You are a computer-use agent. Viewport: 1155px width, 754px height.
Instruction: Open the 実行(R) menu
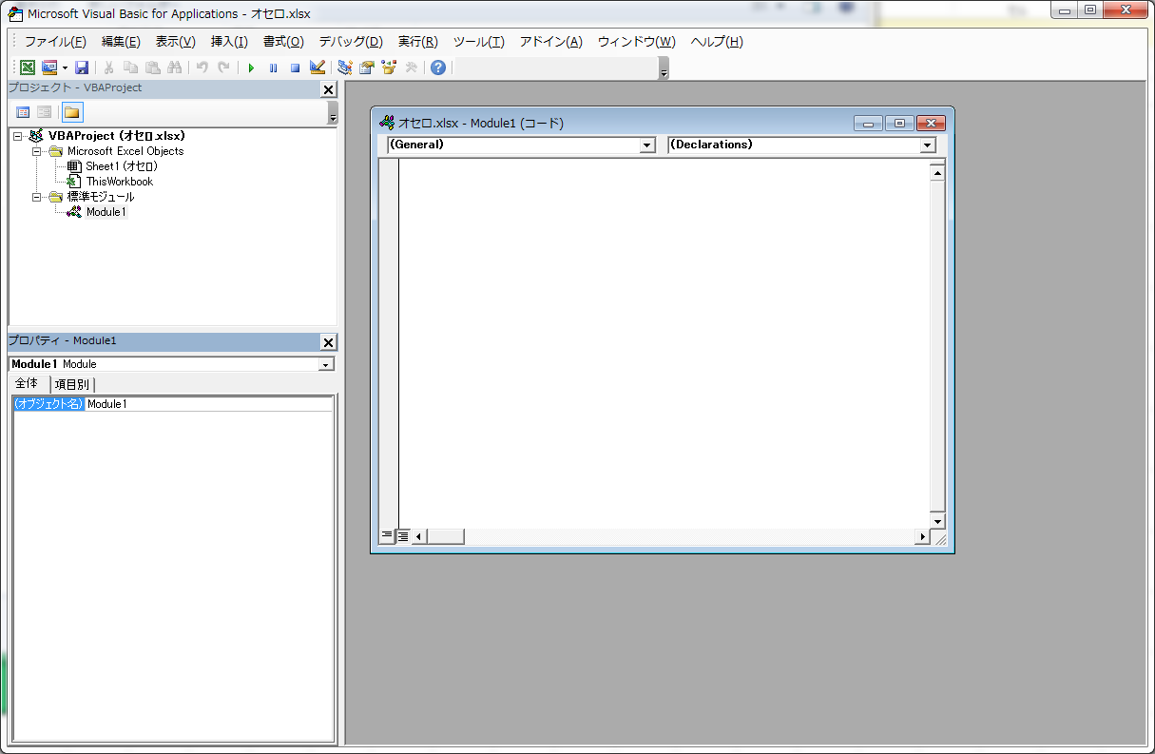(418, 42)
